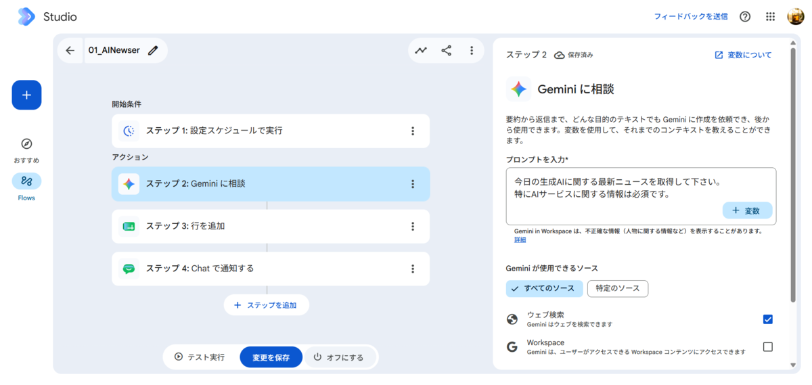Open the help question mark icon

(x=745, y=17)
